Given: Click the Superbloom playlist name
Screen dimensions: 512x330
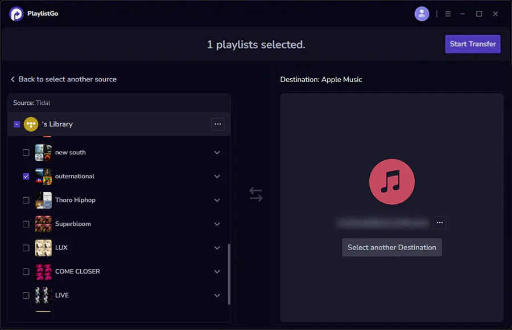Looking at the screenshot, I should 73,224.
